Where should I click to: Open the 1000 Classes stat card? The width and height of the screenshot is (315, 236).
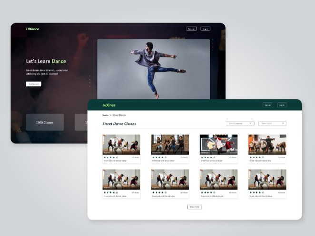45,122
